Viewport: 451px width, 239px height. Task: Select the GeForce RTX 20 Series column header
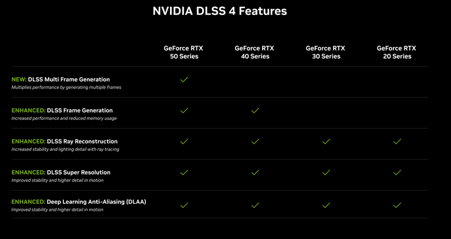pos(397,52)
